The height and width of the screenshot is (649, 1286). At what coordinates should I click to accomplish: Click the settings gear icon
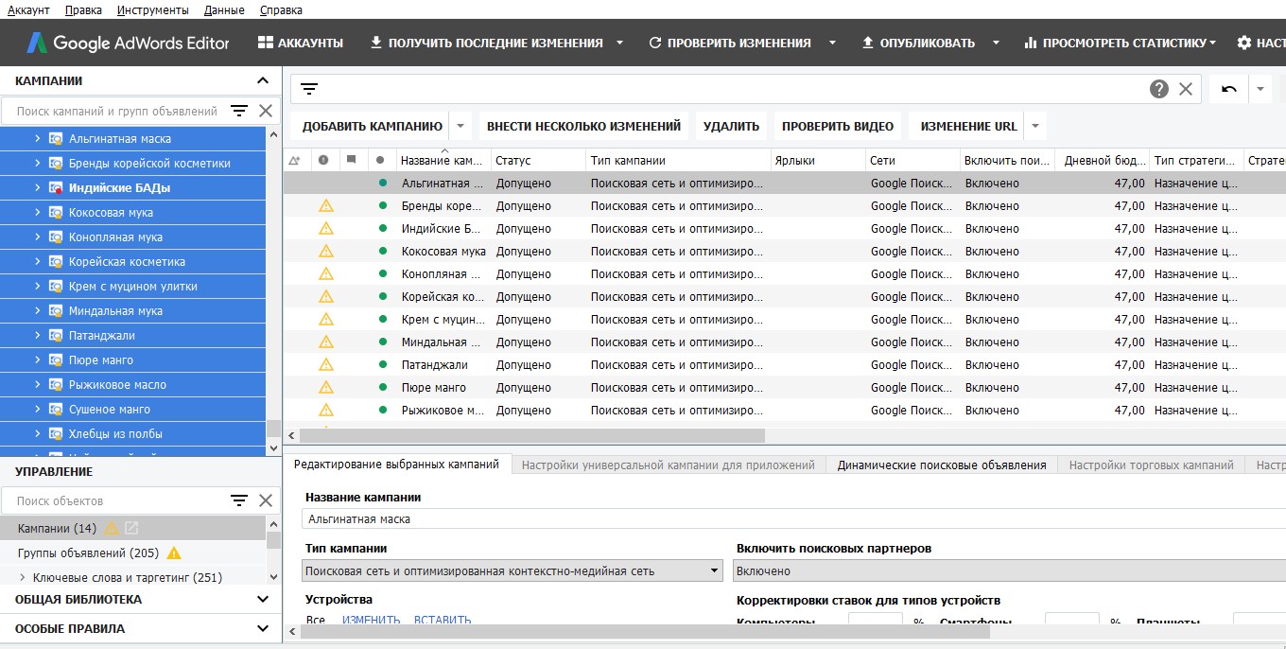(1244, 43)
